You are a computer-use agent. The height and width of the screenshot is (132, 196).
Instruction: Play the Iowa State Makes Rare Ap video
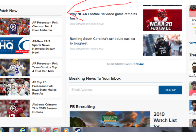[13, 87]
